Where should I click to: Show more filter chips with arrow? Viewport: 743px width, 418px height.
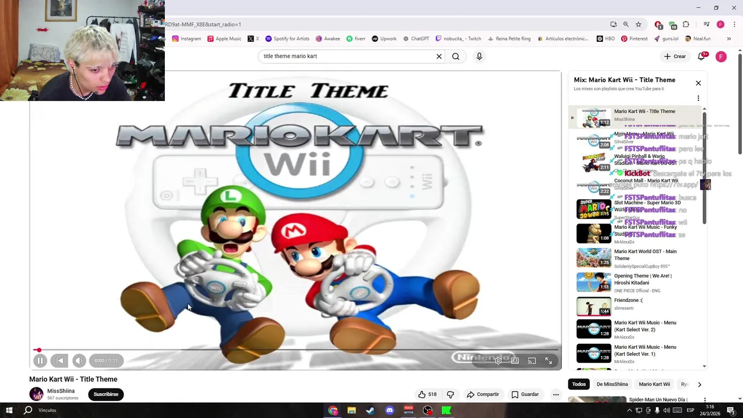699,384
